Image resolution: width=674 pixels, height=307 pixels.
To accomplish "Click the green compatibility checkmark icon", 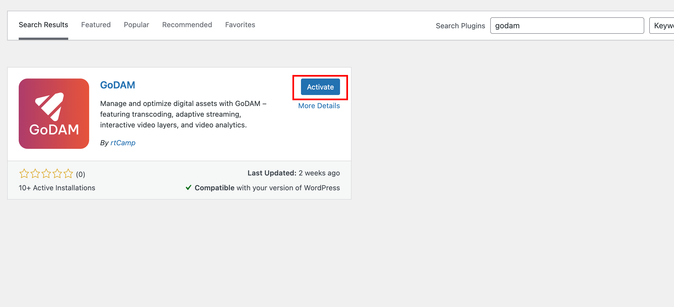I will click(188, 188).
